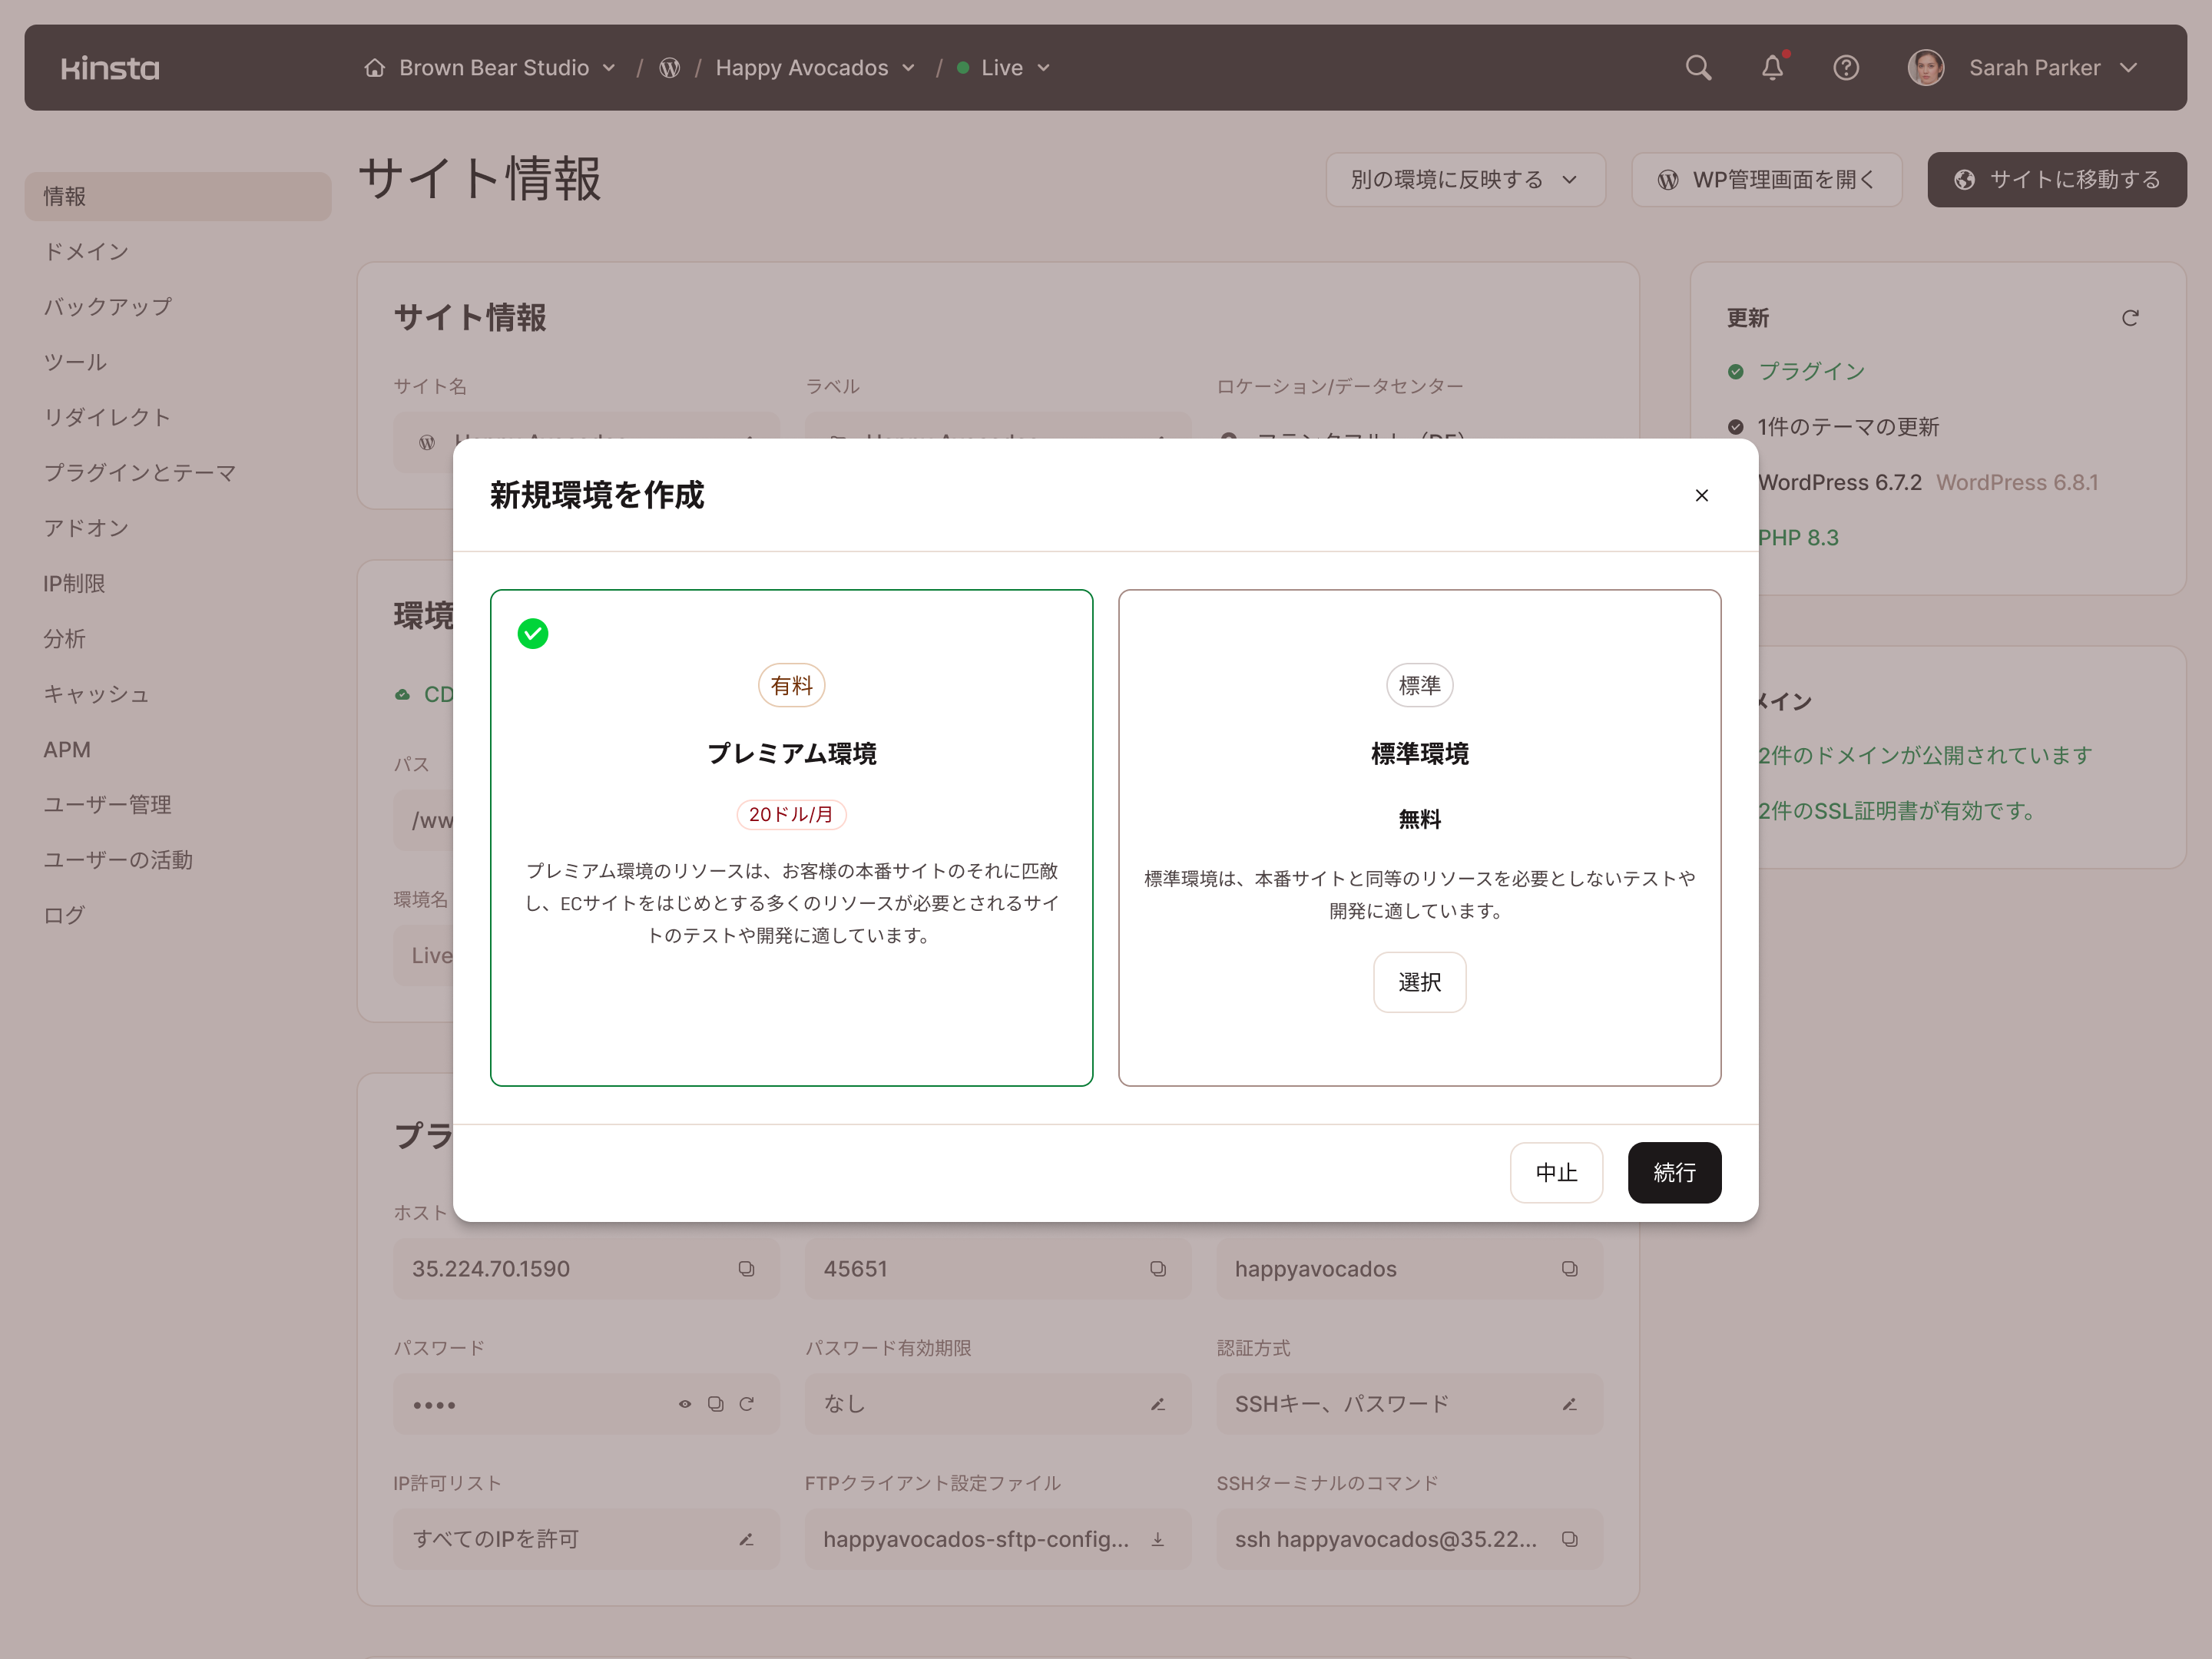Click 続行 to continue environment creation
The height and width of the screenshot is (1659, 2212).
1674,1173
